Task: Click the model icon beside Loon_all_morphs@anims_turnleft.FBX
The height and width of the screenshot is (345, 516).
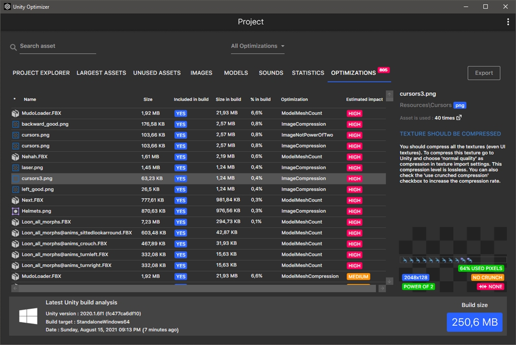Action: (15, 255)
